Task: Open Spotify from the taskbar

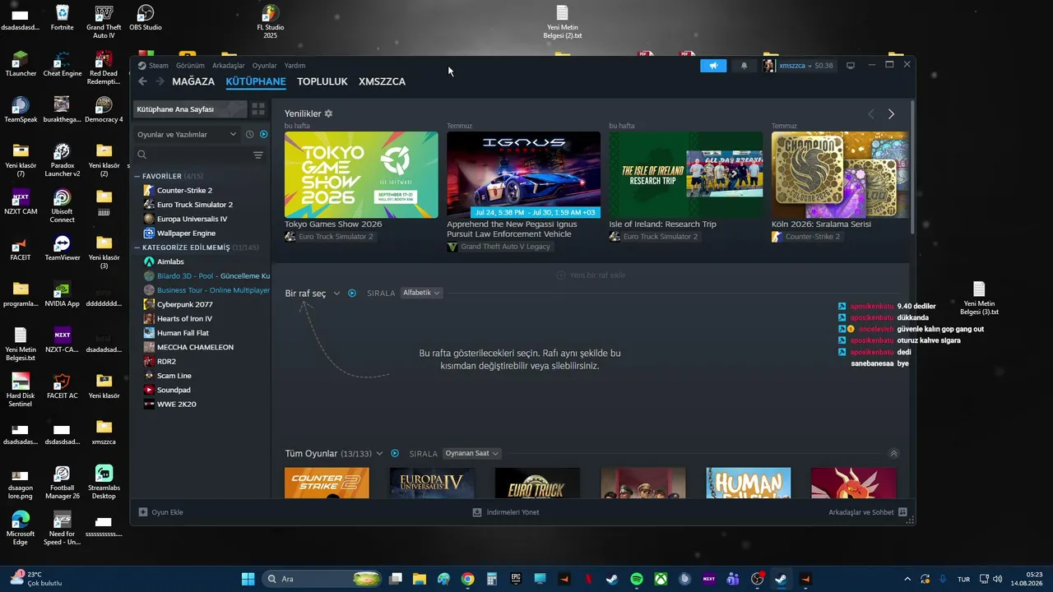Action: click(x=637, y=579)
